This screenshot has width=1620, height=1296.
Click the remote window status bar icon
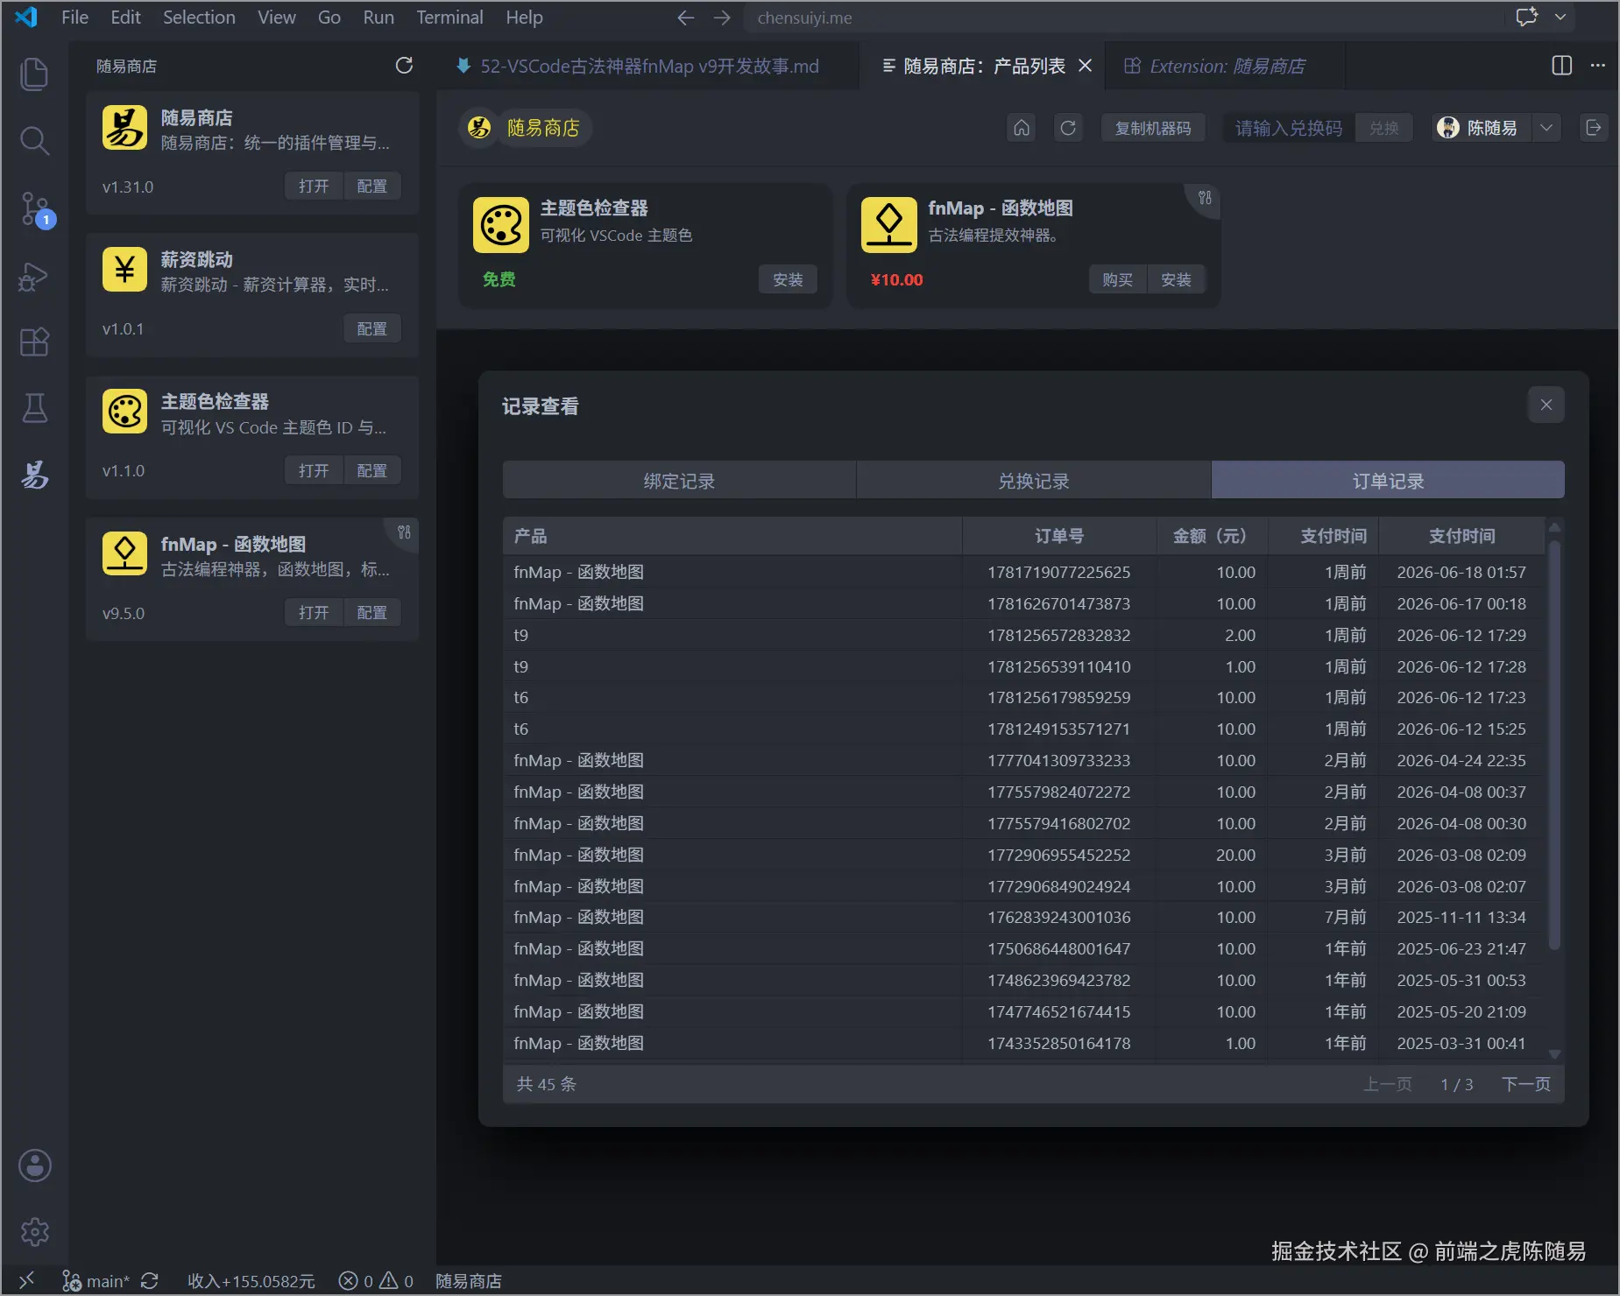26,1280
